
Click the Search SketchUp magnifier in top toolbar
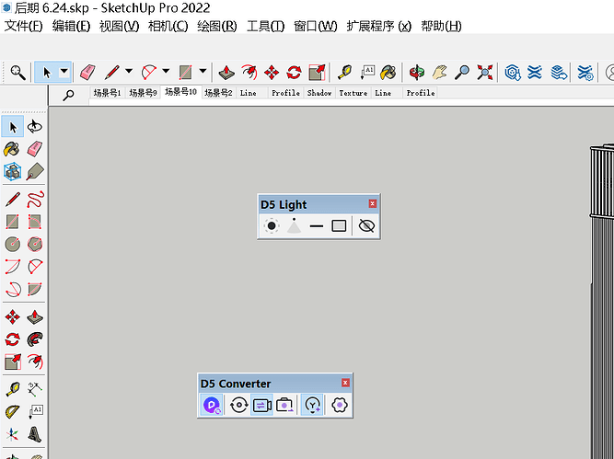(x=17, y=73)
